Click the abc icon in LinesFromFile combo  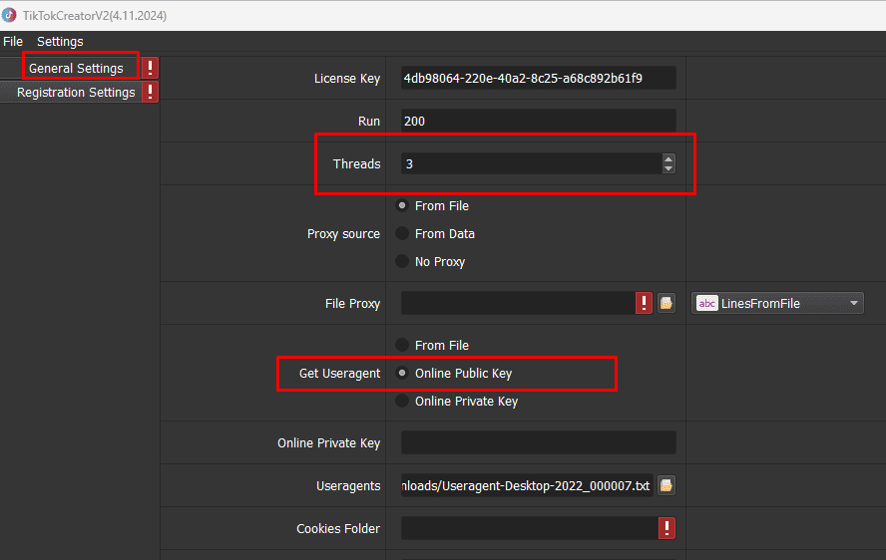click(x=706, y=303)
